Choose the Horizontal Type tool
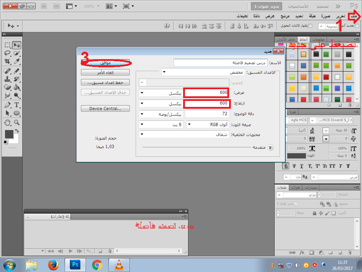 (x=17, y=105)
